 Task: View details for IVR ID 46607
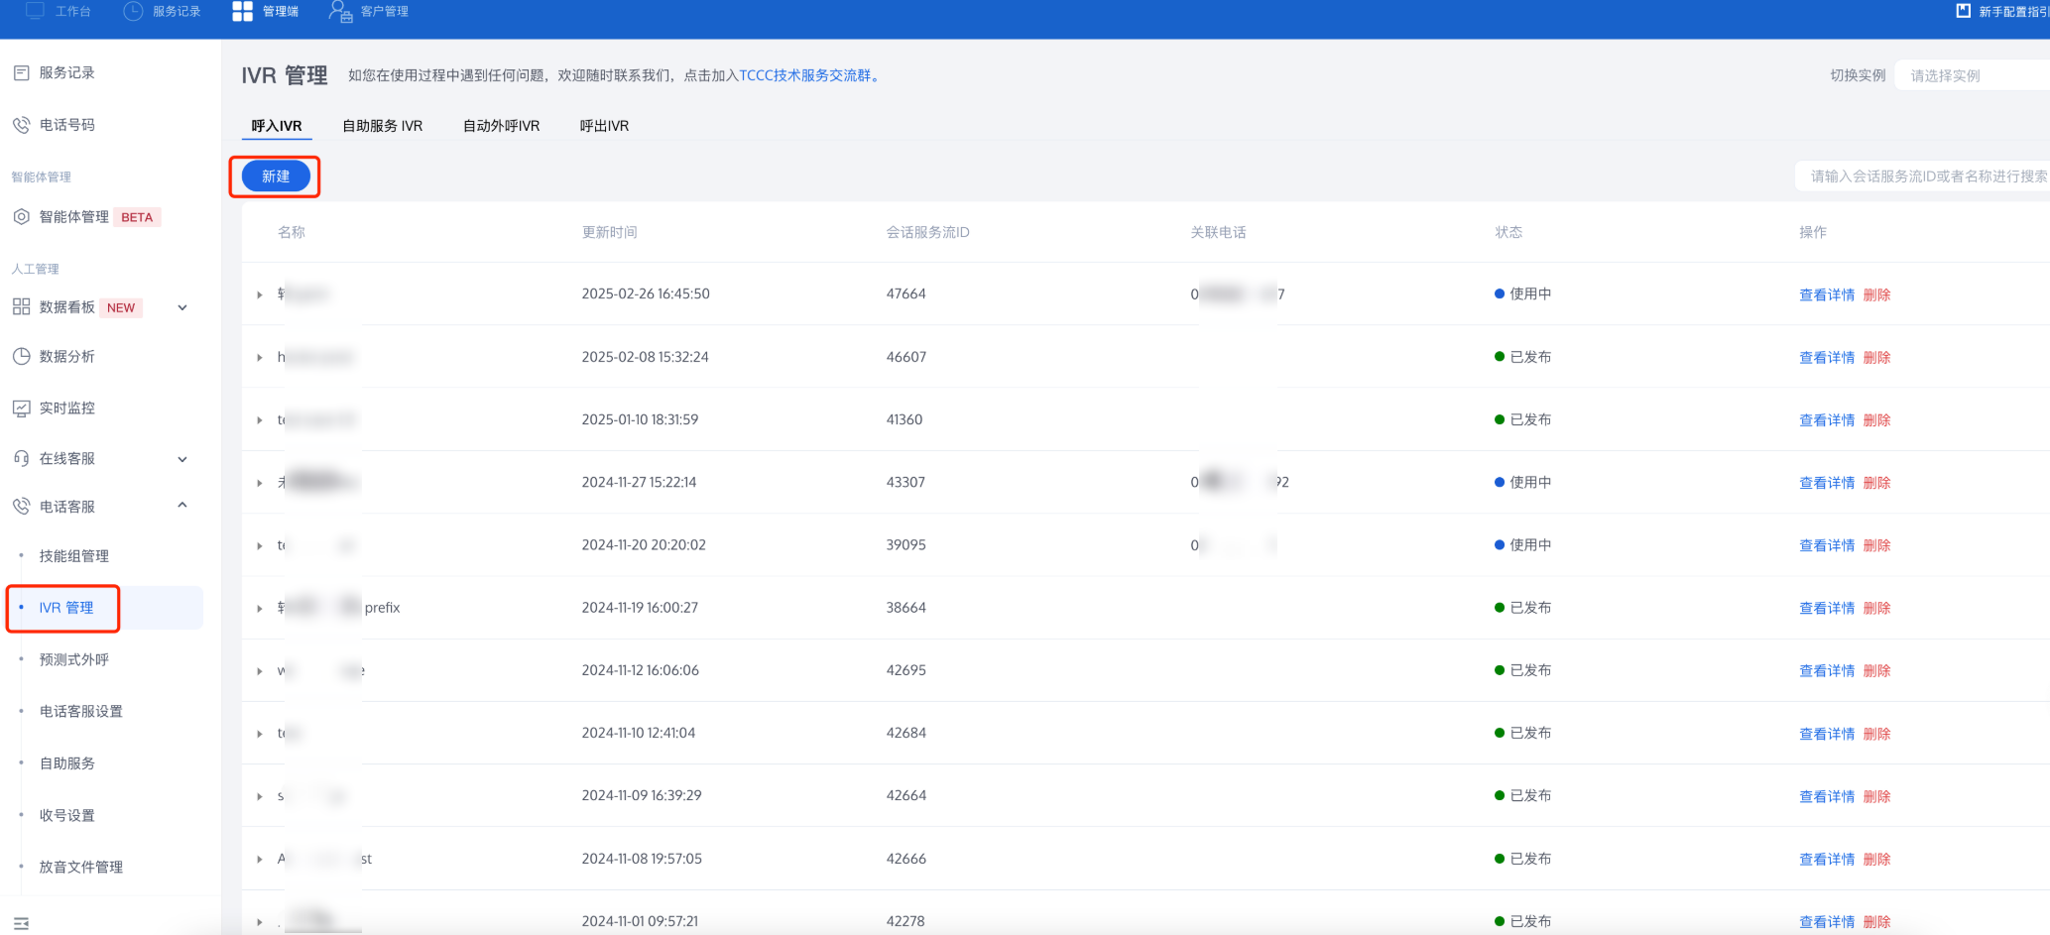pyautogui.click(x=1827, y=357)
